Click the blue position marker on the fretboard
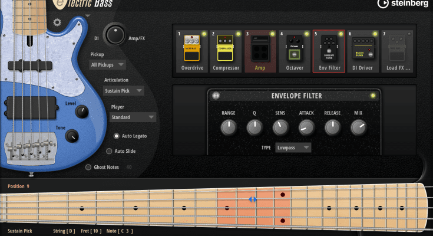The image size is (433, 236). [252, 200]
